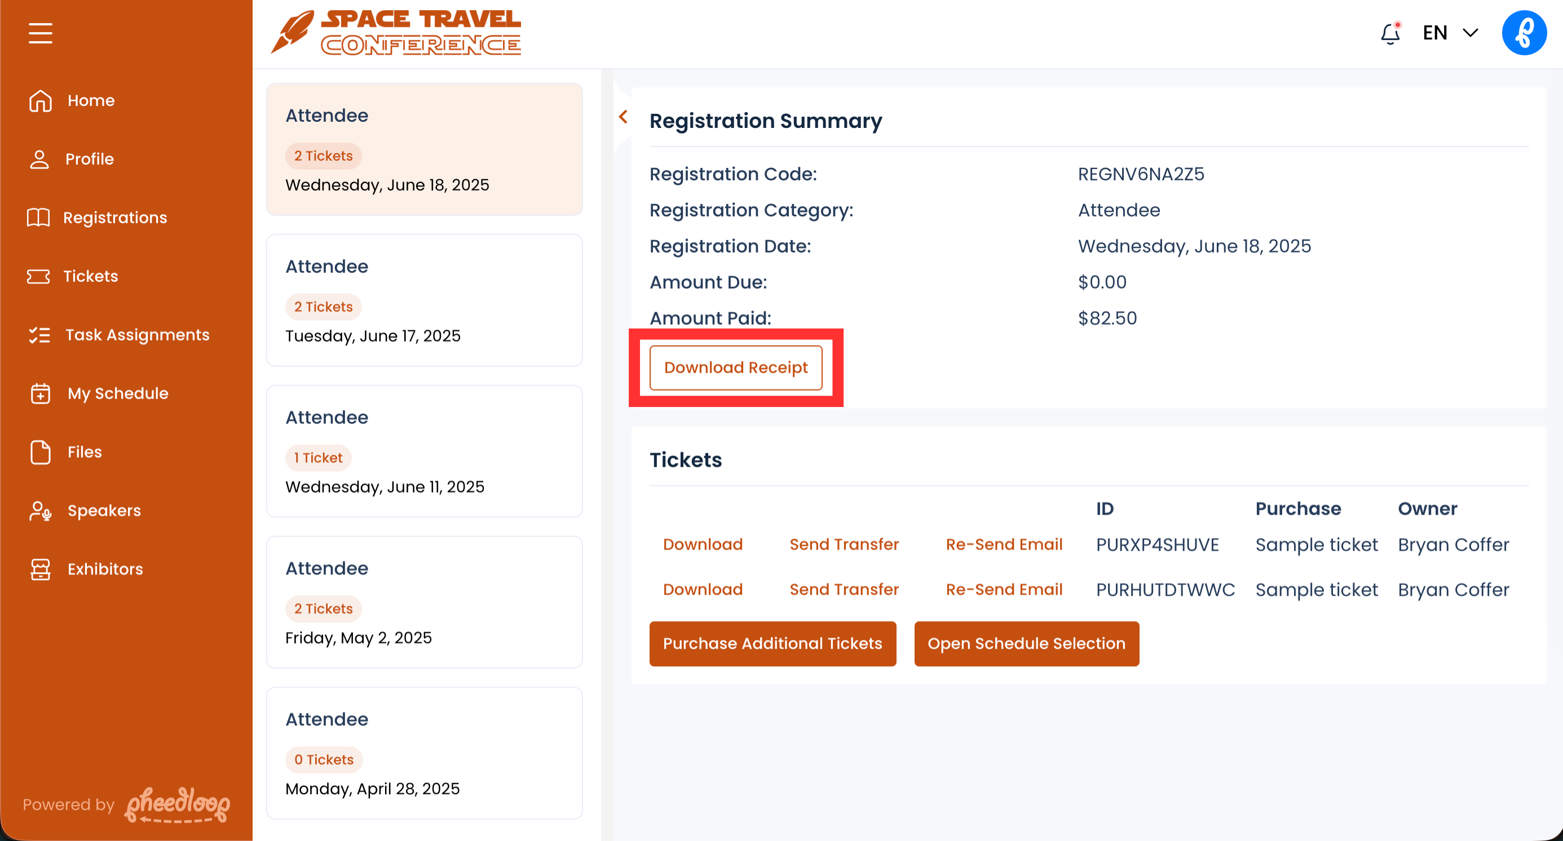Expand the EN language dropdown
The width and height of the screenshot is (1563, 841).
(x=1450, y=33)
